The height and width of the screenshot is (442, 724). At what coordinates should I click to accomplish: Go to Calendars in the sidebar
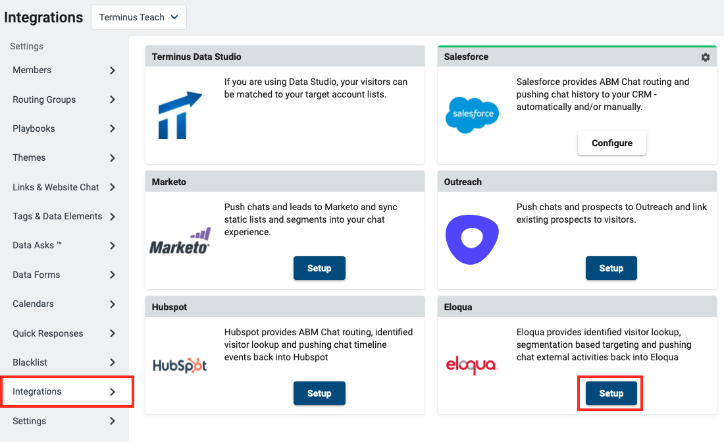click(65, 304)
